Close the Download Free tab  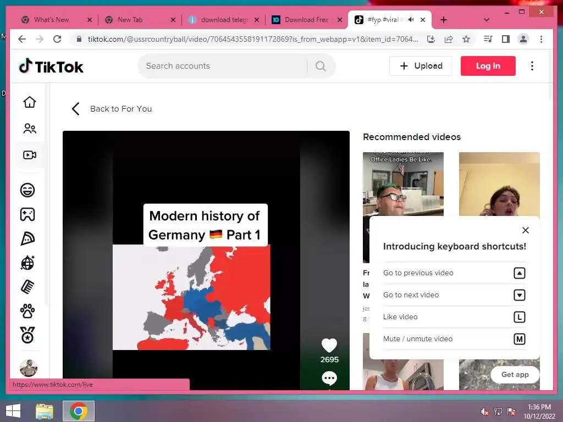pos(340,20)
